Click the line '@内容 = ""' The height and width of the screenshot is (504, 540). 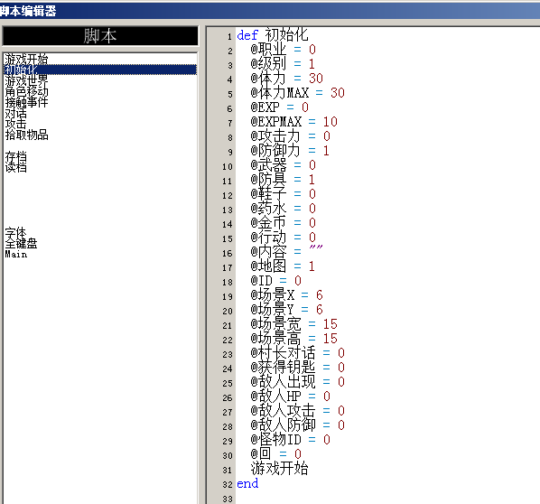(286, 252)
